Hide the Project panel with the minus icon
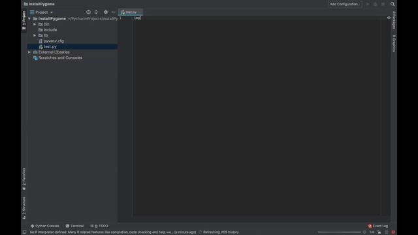The image size is (418, 235). click(113, 12)
